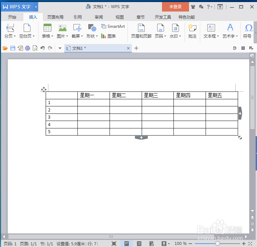This screenshot has height=247, width=257.
Task: Click the table cell containing 3
Action: pyautogui.click(x=62, y=117)
